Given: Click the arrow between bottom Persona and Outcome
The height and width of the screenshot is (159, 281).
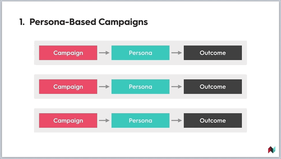Looking at the screenshot, I should 177,120.
